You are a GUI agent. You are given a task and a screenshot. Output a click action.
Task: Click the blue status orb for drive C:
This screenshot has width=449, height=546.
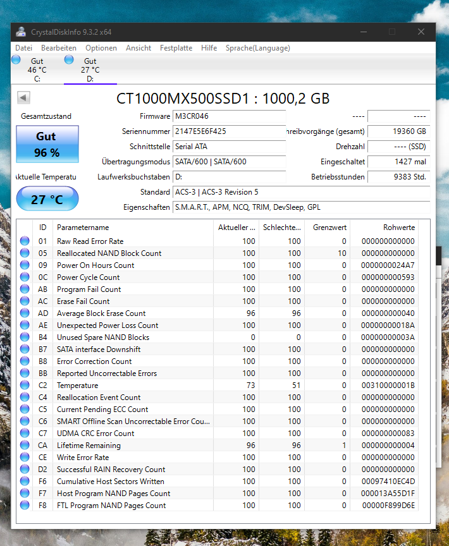click(16, 59)
